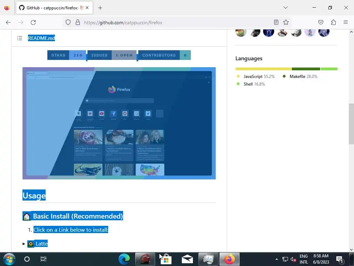Open taskbar search circle icon
This screenshot has width=354, height=266.
pyautogui.click(x=27, y=259)
